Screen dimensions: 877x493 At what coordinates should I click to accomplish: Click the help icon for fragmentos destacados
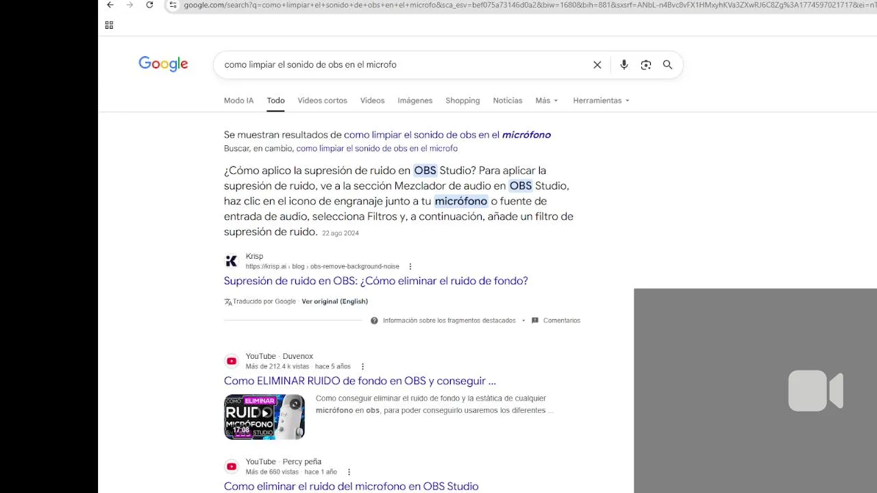(x=374, y=320)
